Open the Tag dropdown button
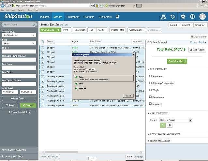208x161 pixels. tap(92, 30)
